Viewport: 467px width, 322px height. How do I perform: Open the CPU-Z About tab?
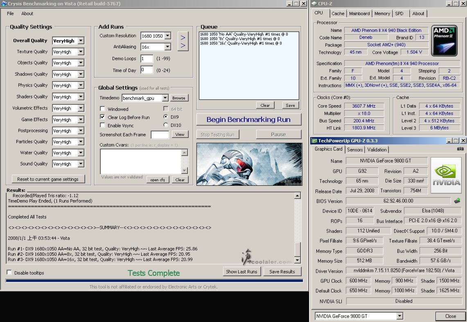tap(418, 14)
